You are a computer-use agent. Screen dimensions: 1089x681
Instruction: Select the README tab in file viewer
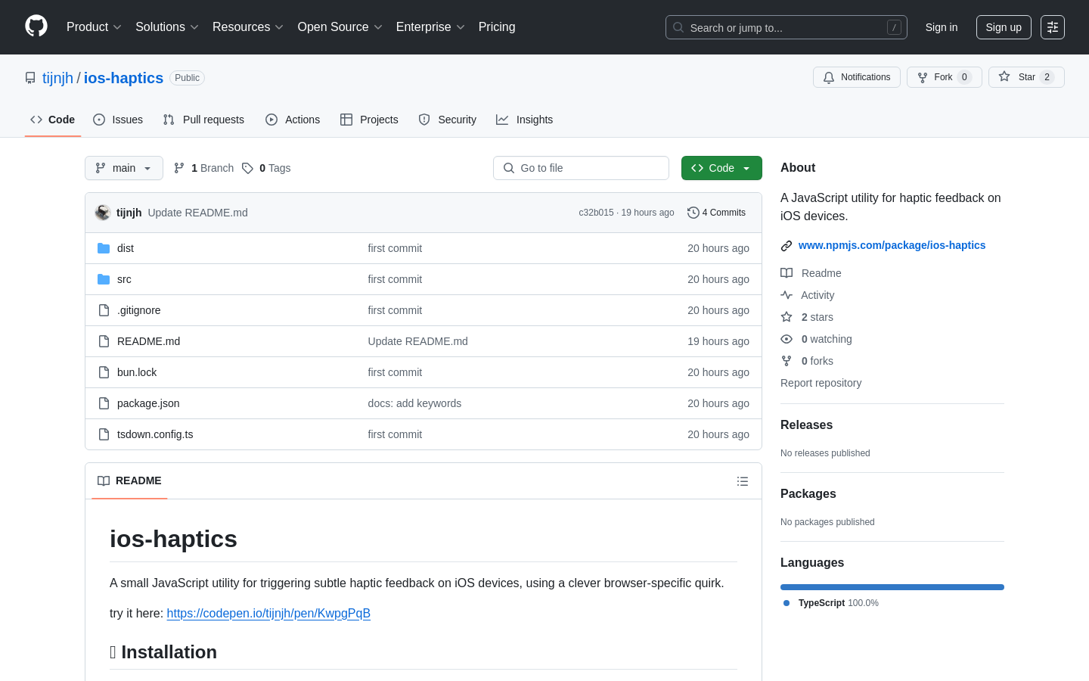point(129,481)
